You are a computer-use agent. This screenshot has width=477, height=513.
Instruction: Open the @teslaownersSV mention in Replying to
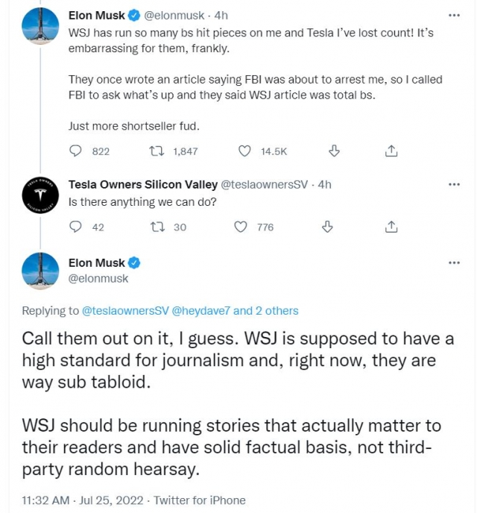(x=125, y=310)
